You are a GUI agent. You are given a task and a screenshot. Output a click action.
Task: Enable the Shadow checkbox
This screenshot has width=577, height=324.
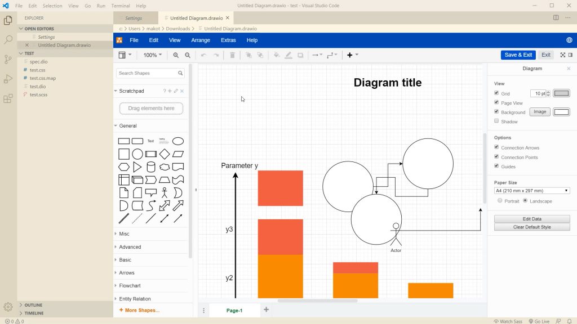point(496,121)
